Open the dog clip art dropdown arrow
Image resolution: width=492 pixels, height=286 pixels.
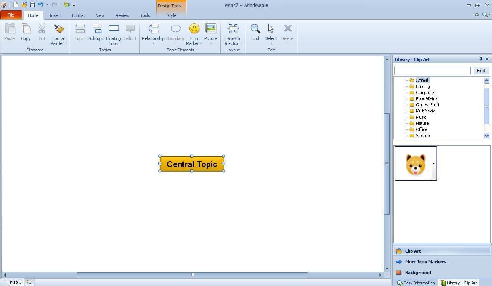coord(434,163)
